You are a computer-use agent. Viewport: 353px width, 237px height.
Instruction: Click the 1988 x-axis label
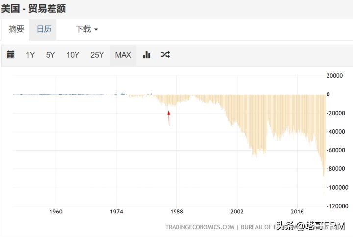(x=176, y=212)
